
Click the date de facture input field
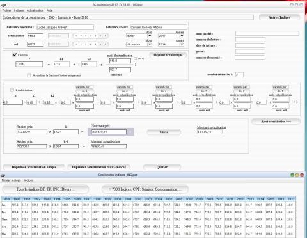[250, 45]
